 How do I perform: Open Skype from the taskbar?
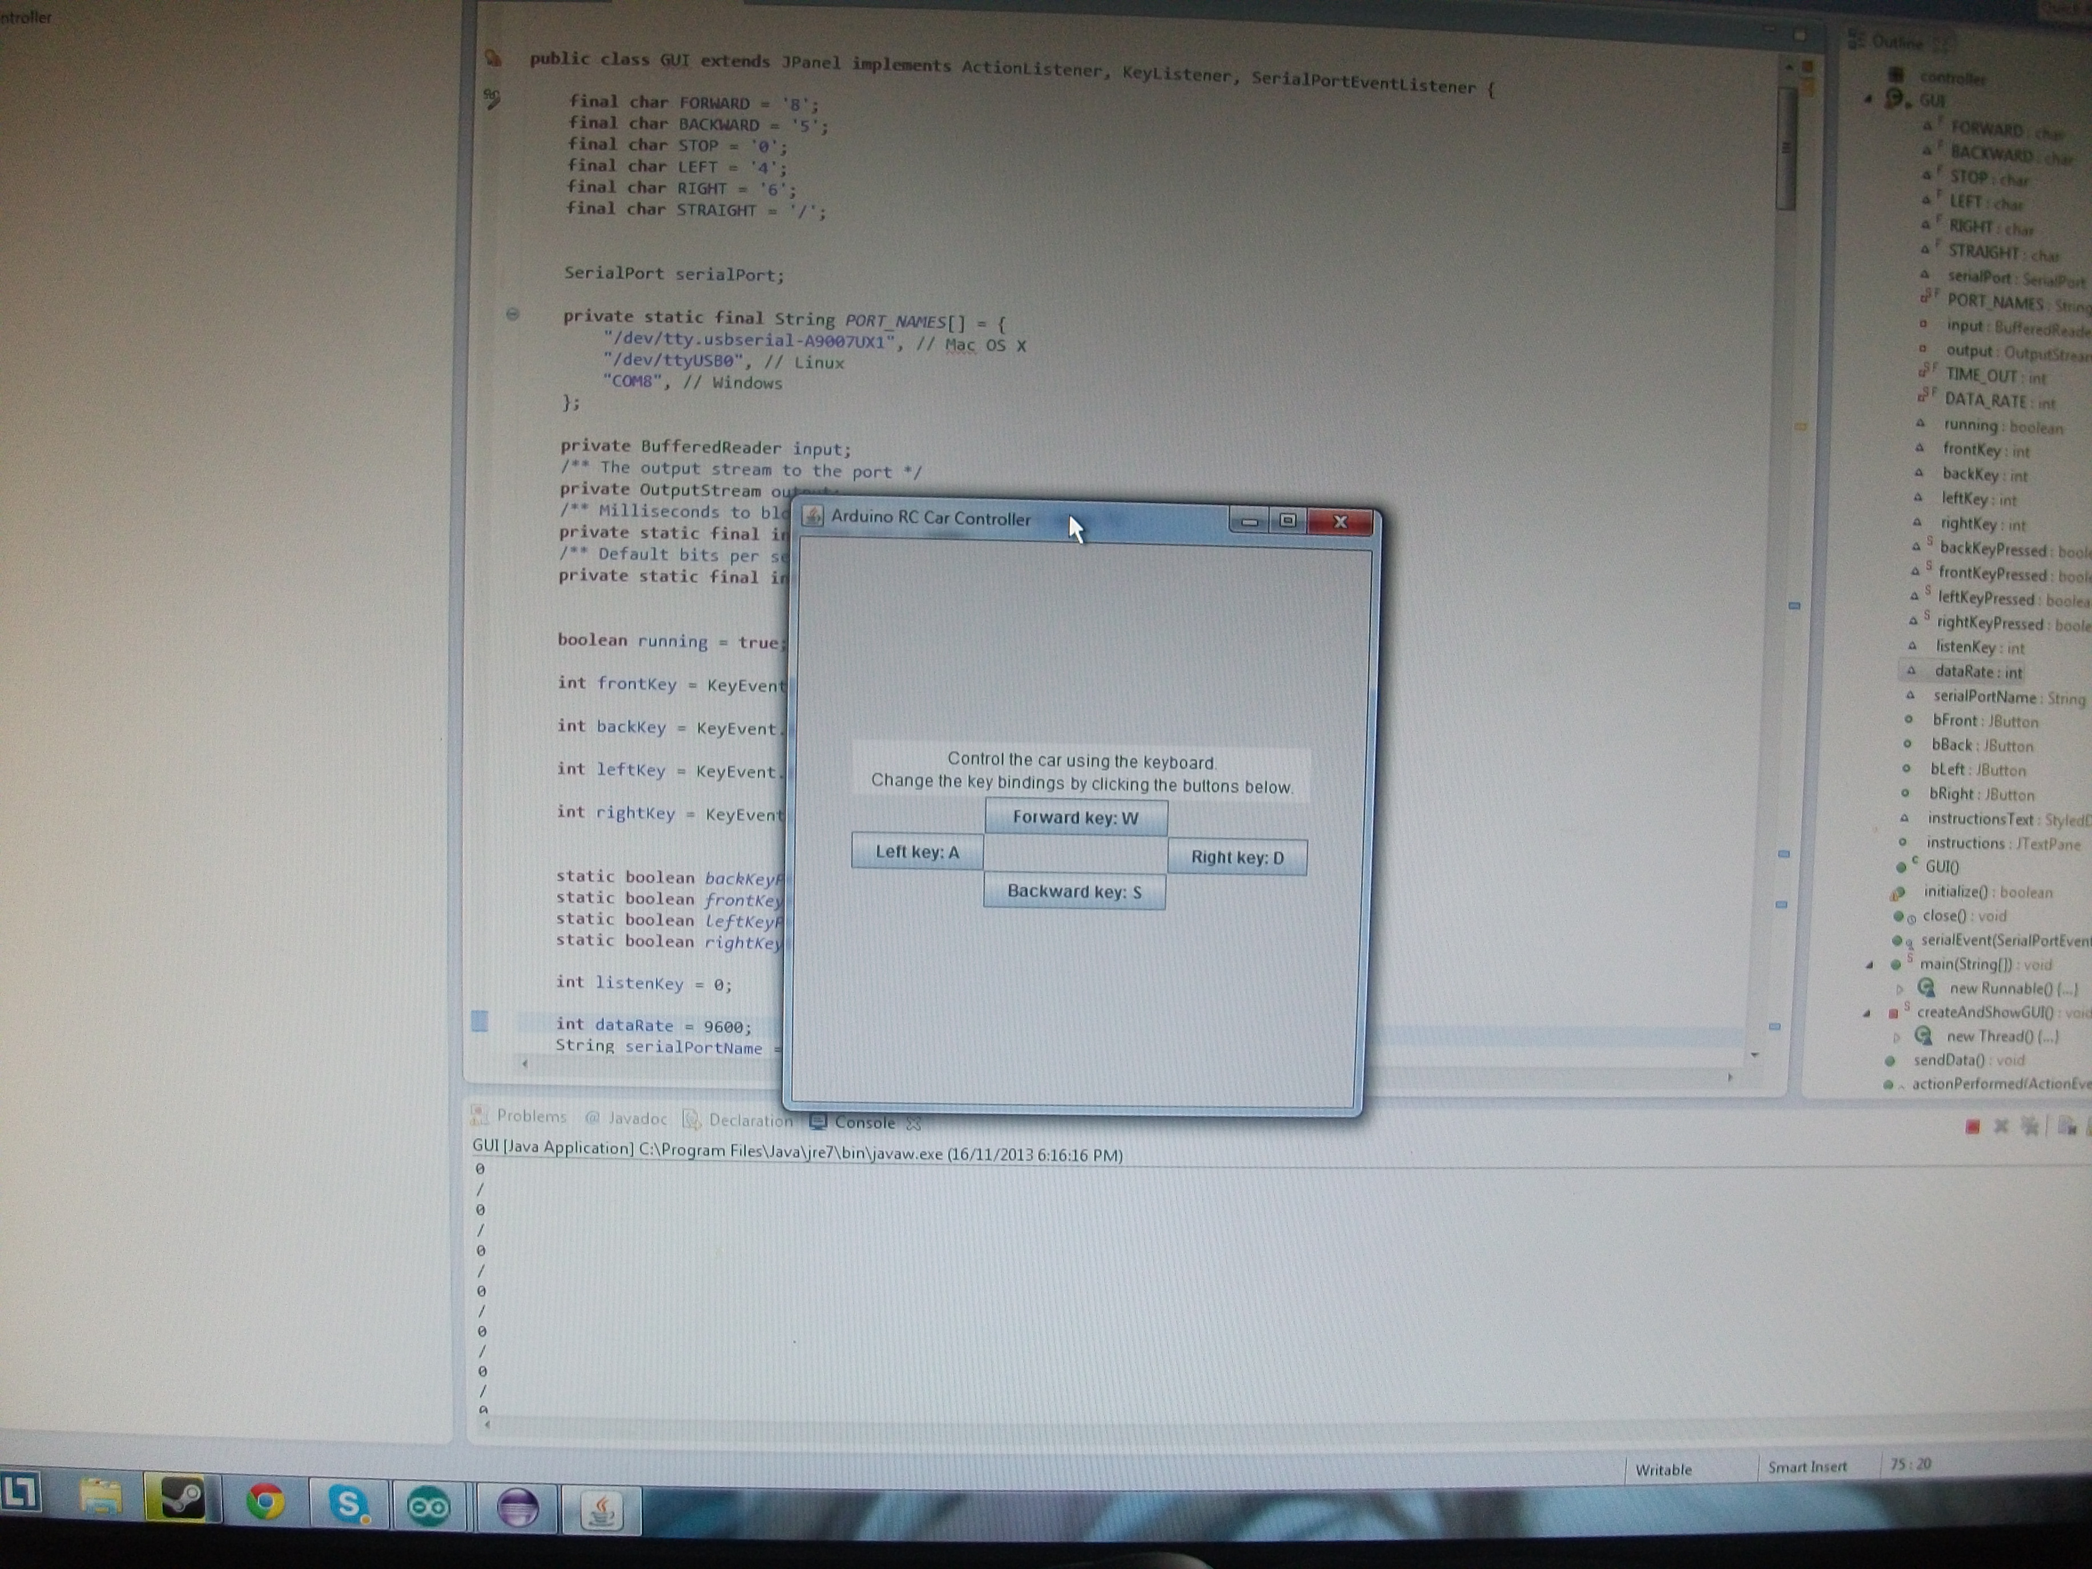tap(348, 1503)
